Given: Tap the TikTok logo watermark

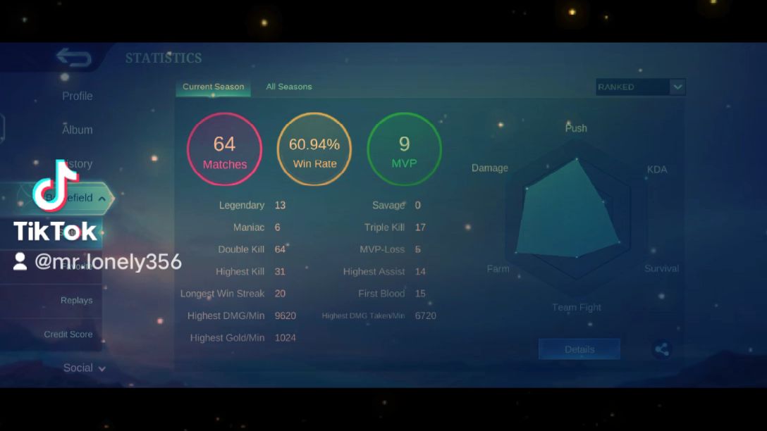Looking at the screenshot, I should point(56,185).
